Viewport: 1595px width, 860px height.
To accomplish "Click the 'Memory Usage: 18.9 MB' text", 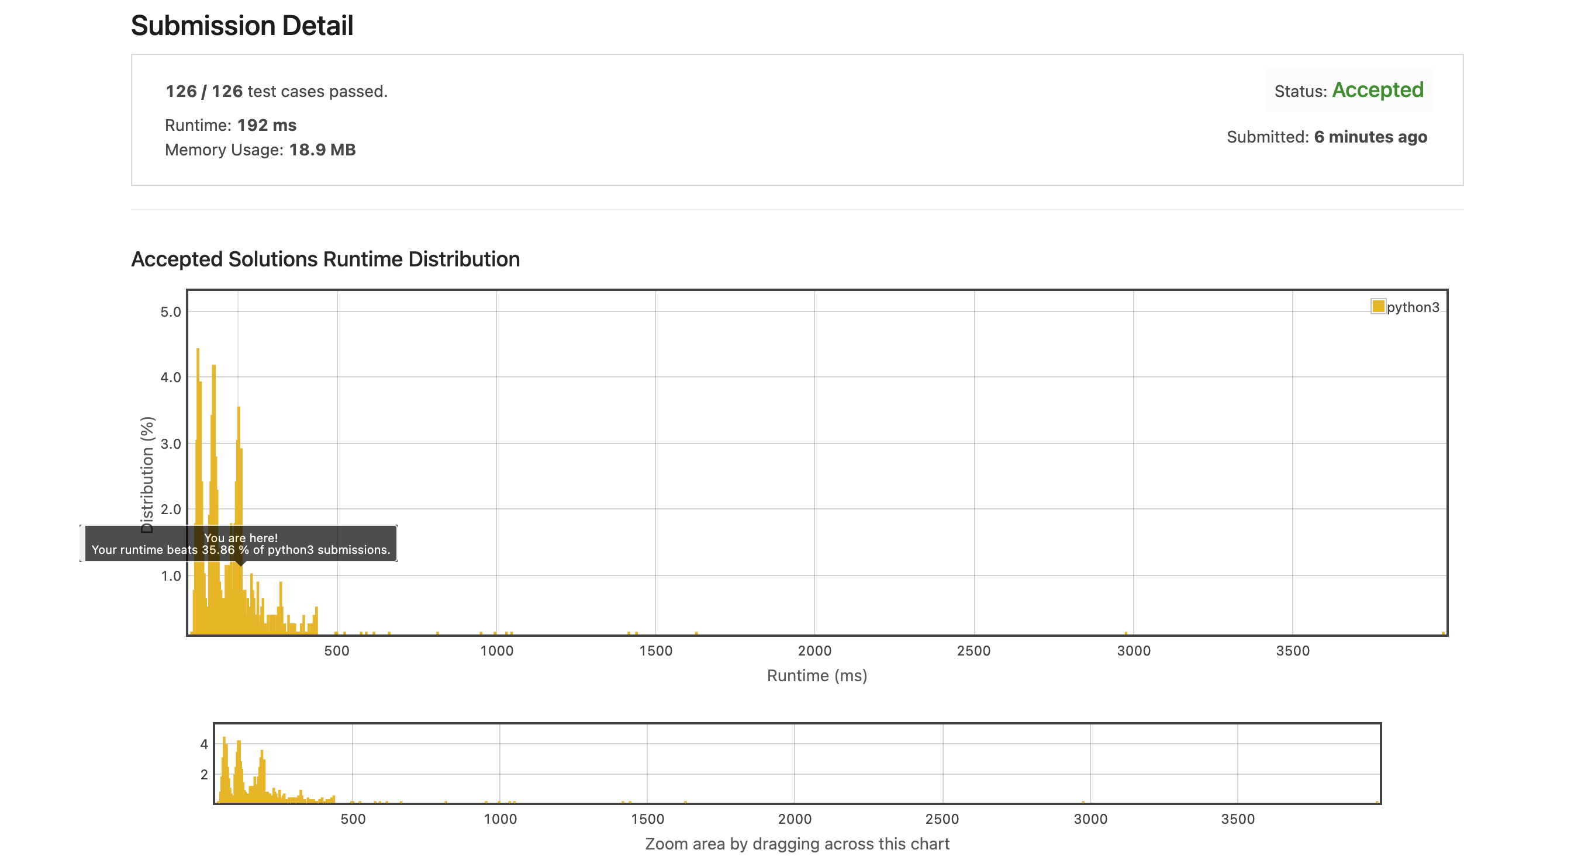I will click(x=260, y=150).
